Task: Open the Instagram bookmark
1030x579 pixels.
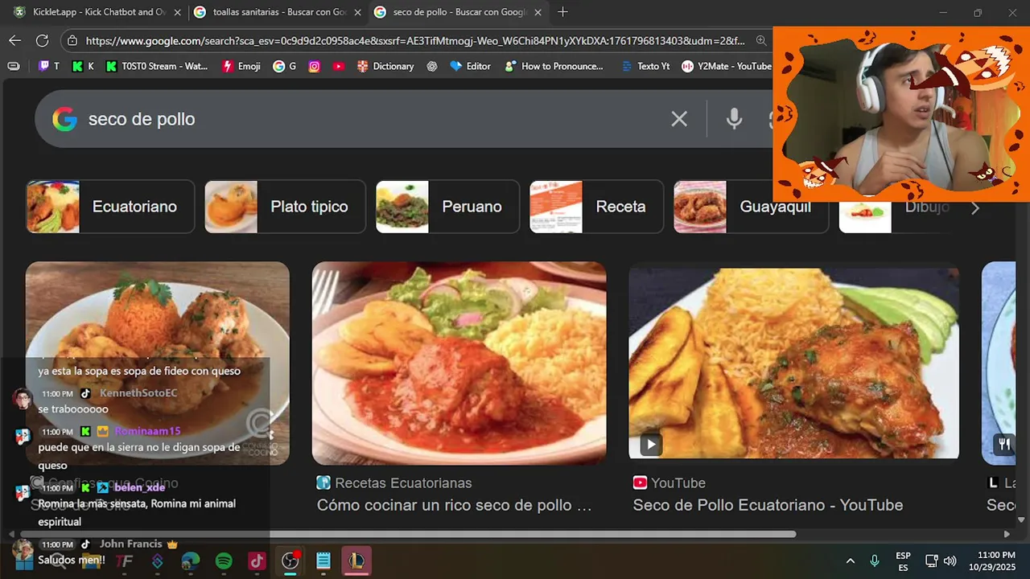Action: tap(314, 66)
